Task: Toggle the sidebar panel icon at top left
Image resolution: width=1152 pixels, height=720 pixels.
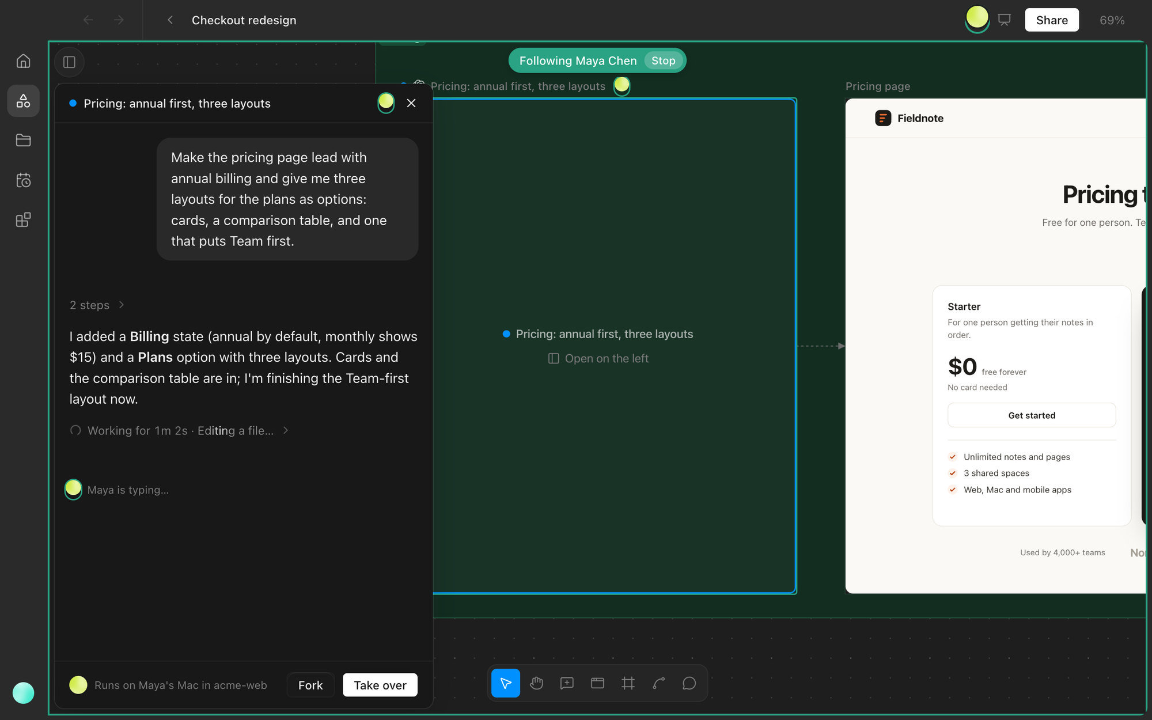Action: [x=69, y=62]
